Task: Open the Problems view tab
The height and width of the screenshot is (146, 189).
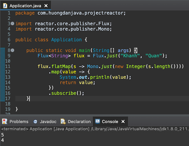Action: coord(15,121)
